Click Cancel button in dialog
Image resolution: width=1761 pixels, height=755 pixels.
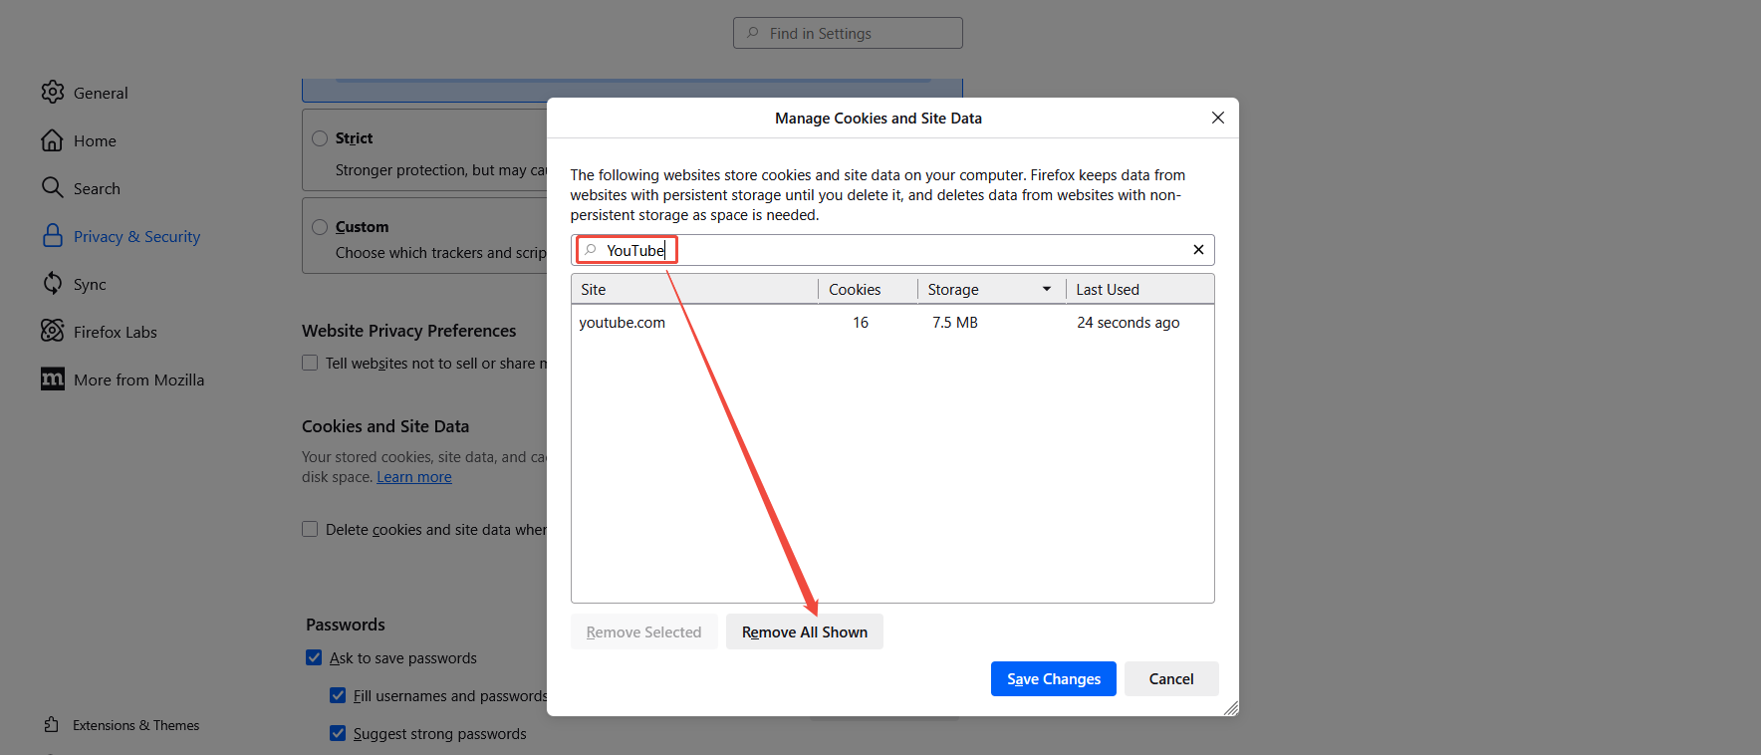1171,678
